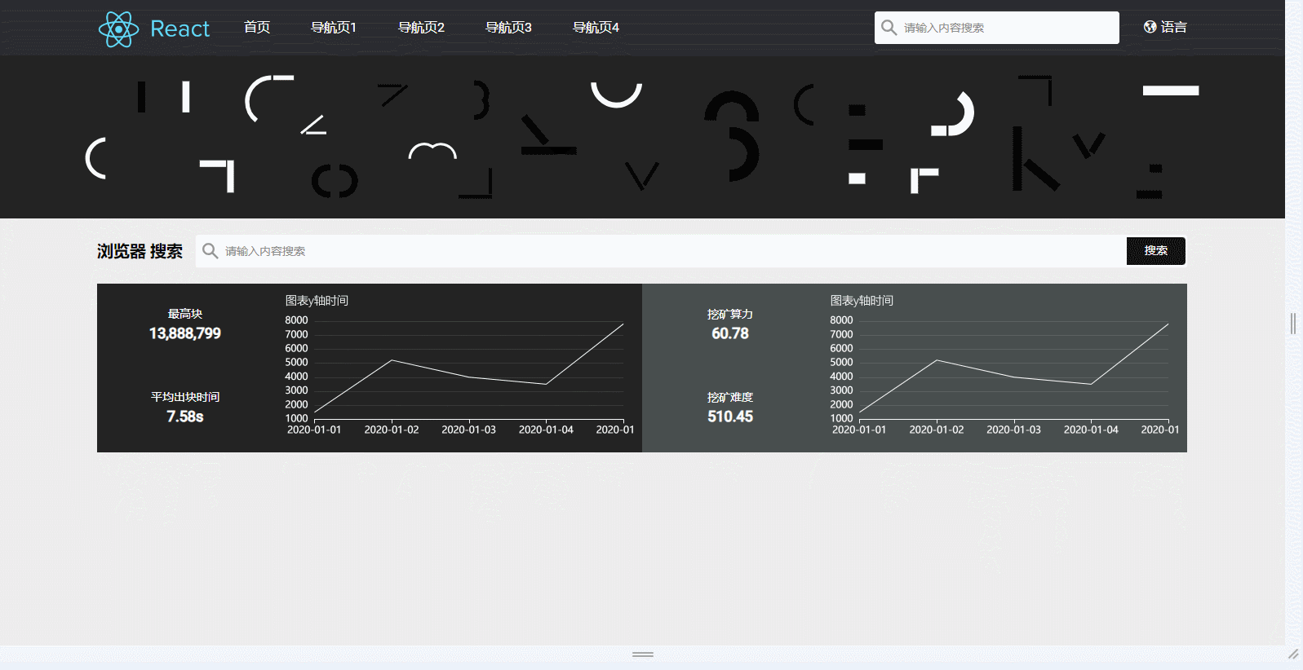This screenshot has height=670, width=1303.
Task: Go to 导航页2 in the navbar
Action: (421, 28)
